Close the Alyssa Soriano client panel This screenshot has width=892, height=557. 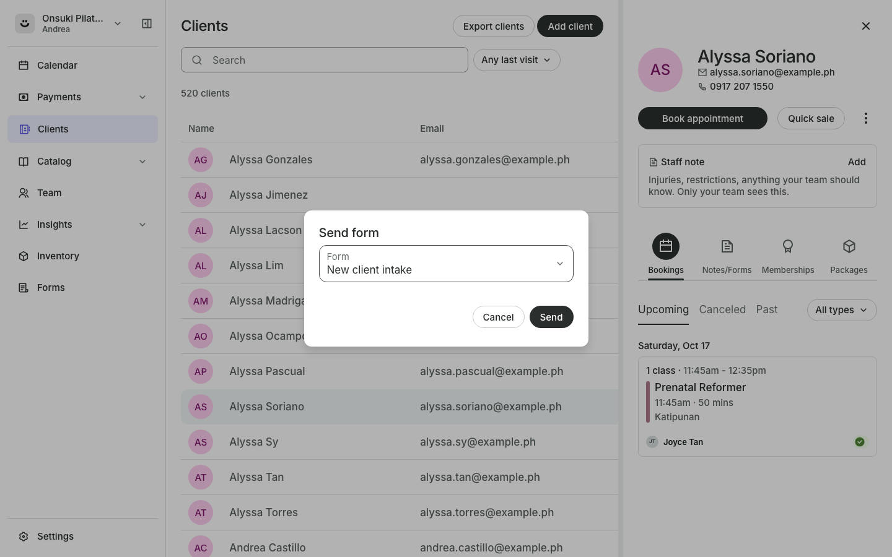(866, 26)
